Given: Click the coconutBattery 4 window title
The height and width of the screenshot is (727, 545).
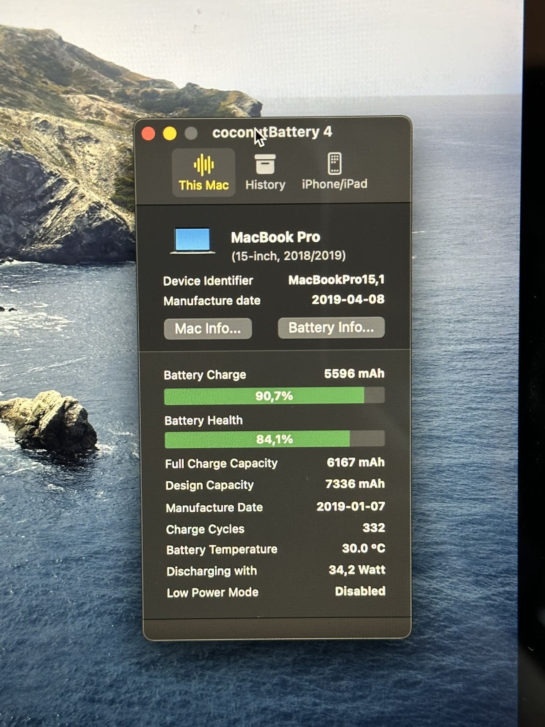Looking at the screenshot, I should coord(272,132).
